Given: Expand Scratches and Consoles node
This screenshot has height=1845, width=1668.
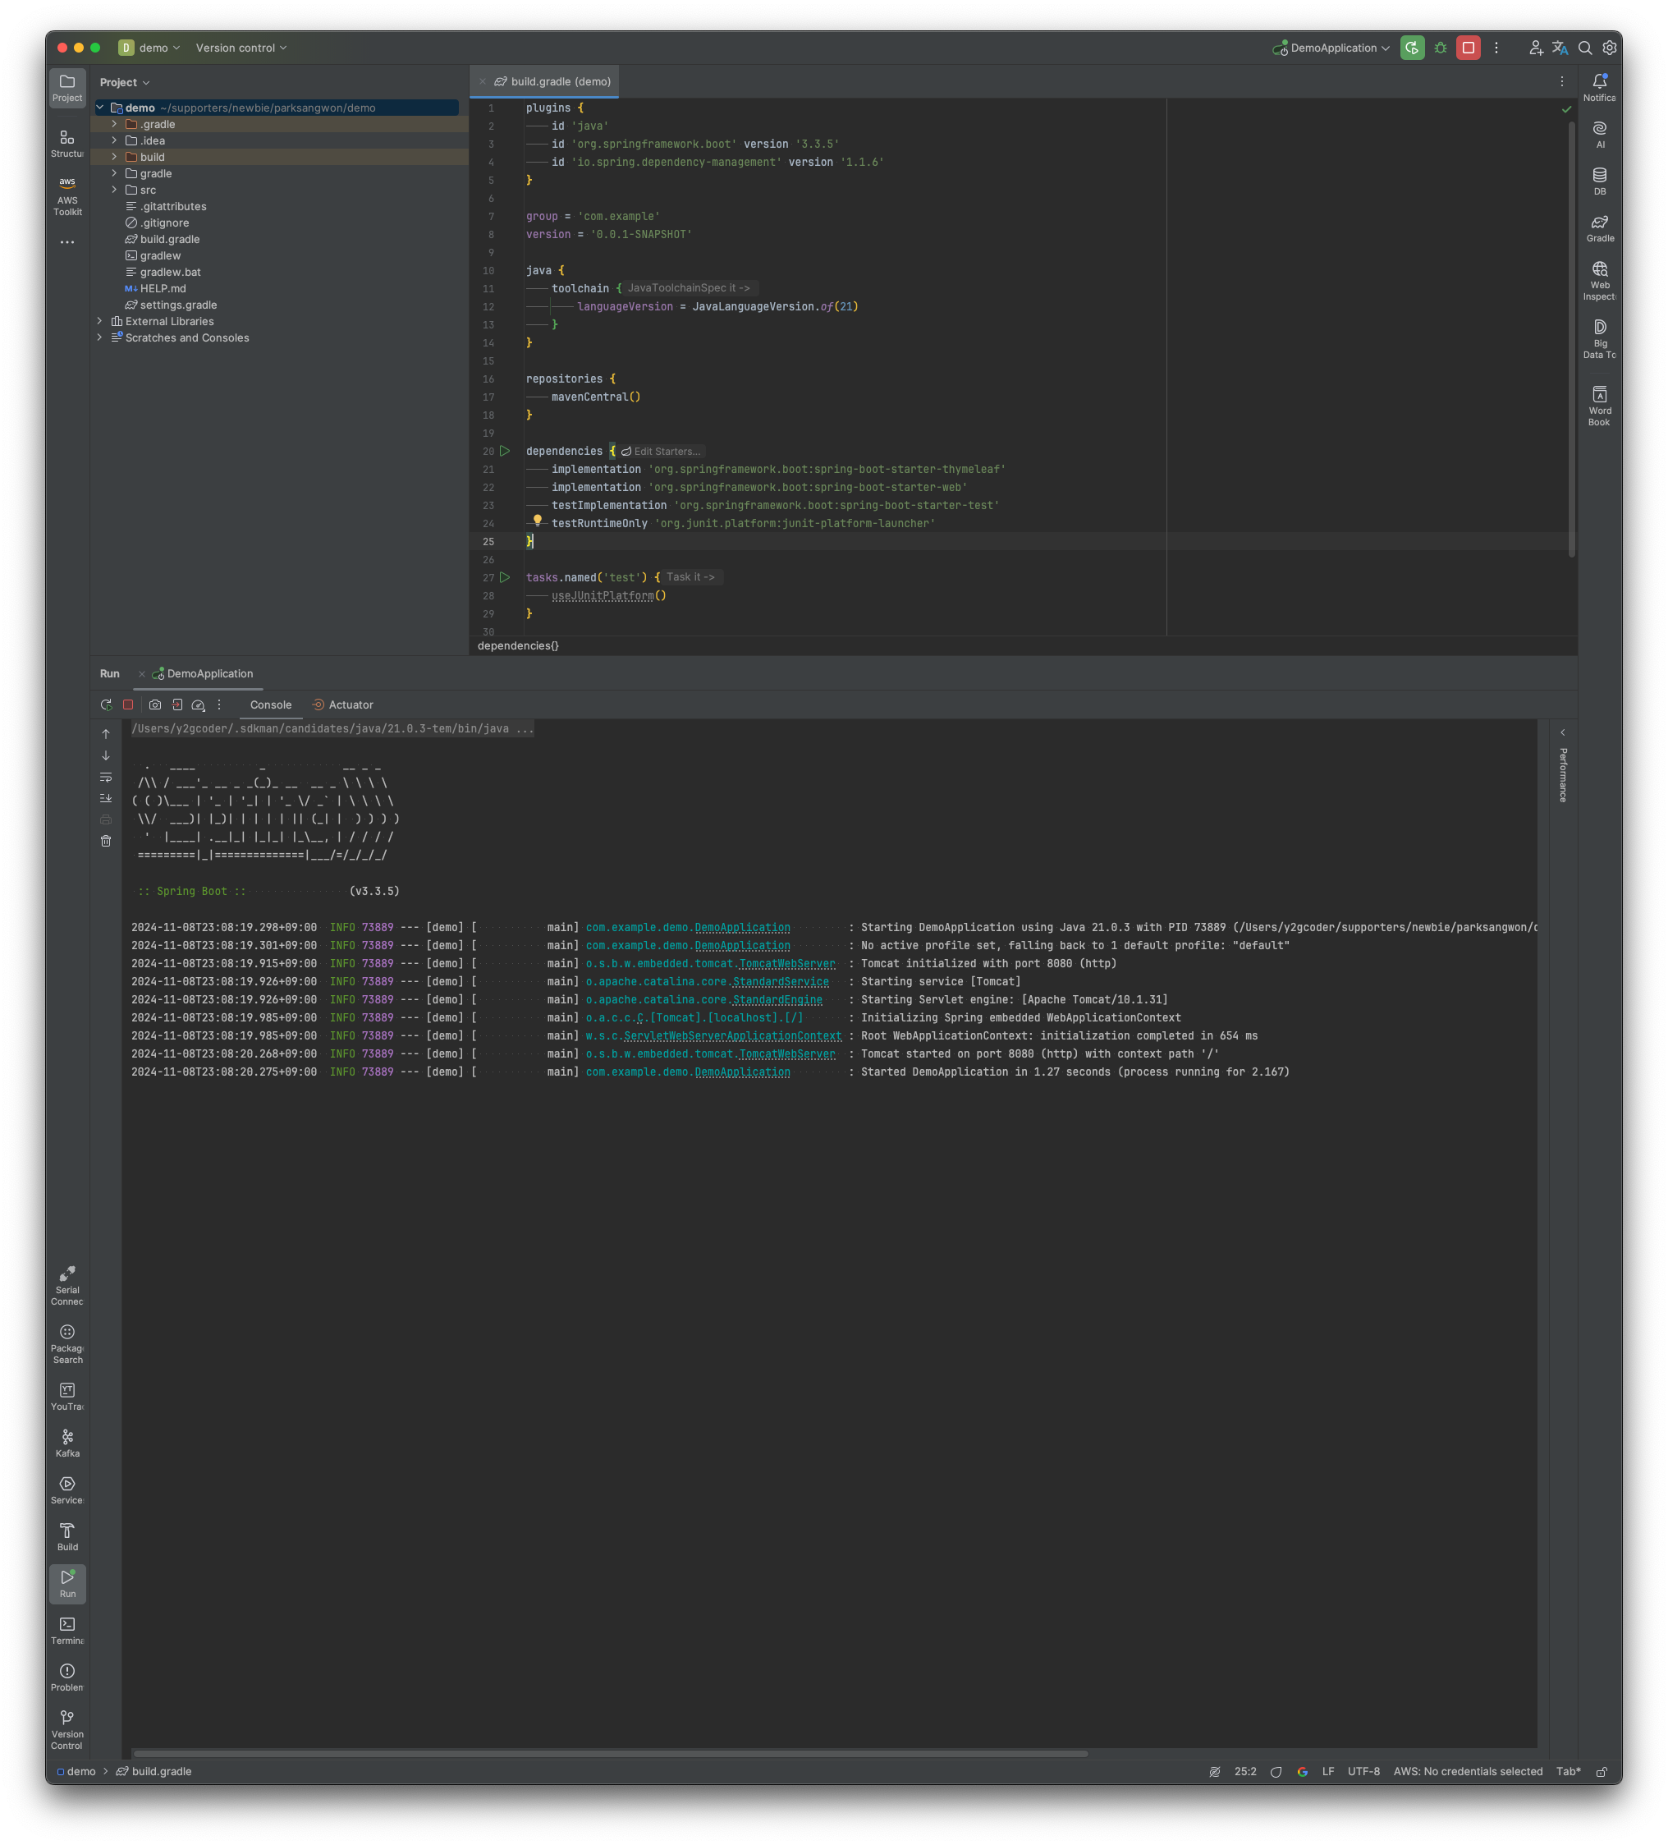Looking at the screenshot, I should [99, 337].
